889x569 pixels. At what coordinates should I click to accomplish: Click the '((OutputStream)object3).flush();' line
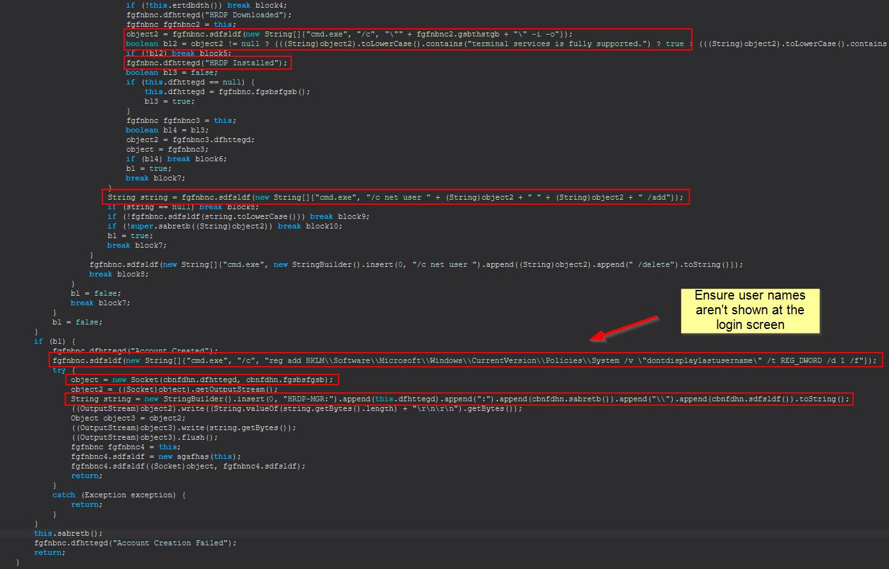pos(144,437)
